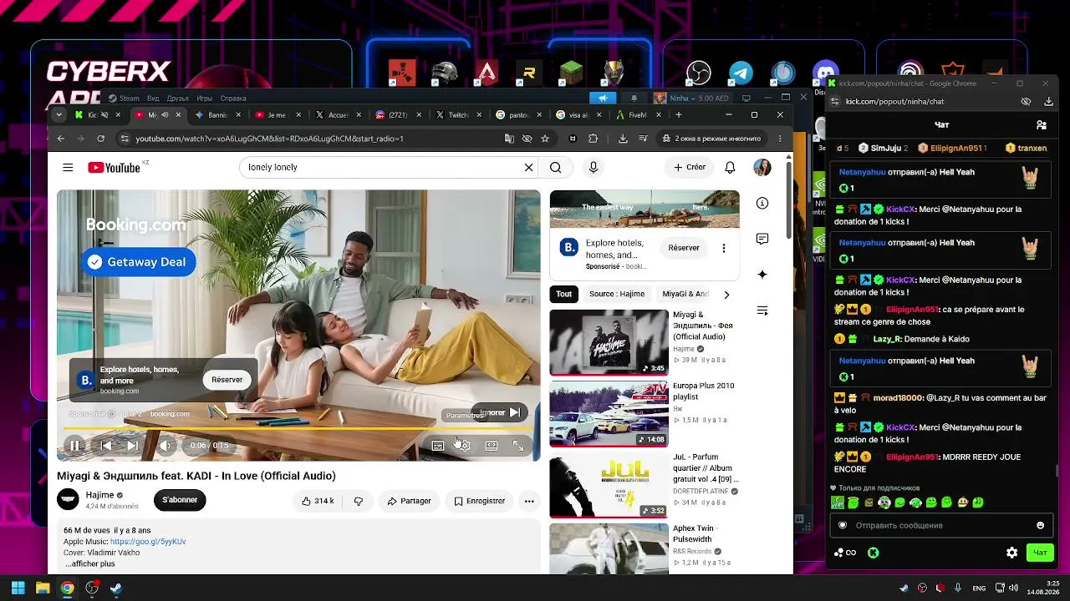Open the Hajime channel avatar
The width and height of the screenshot is (1070, 601).
68,500
